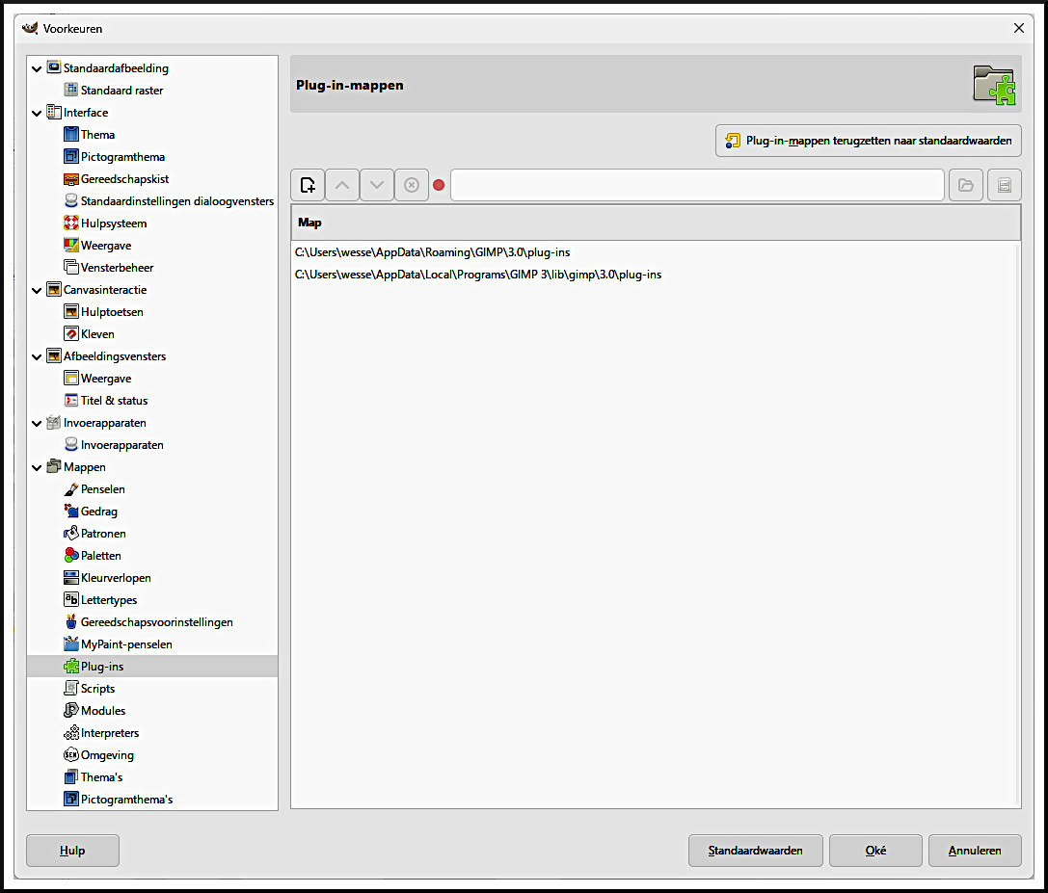The image size is (1048, 893).
Task: Open Weergave under Afbeeldingsvensters
Action: pyautogui.click(x=106, y=378)
